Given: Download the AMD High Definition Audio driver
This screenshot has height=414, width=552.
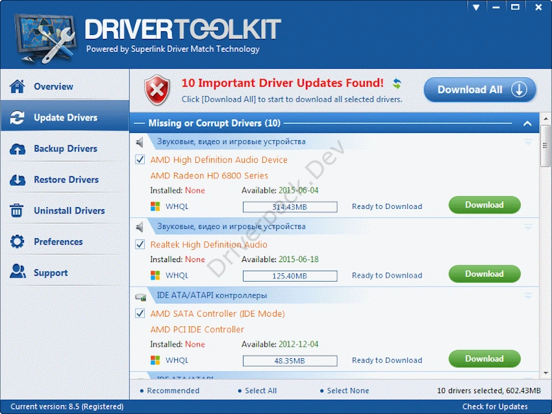Looking at the screenshot, I should 484,204.
